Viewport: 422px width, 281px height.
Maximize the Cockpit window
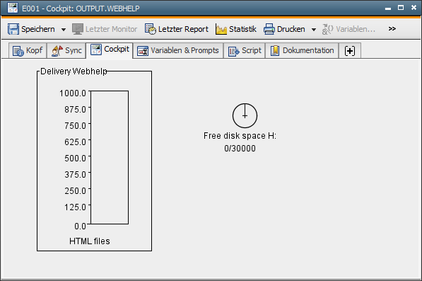click(x=401, y=8)
